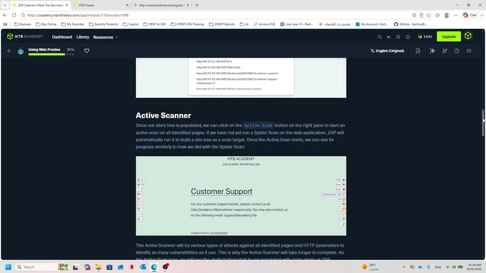486x273 pixels.
Task: Bookmark this page with the star icon
Action: pyautogui.click(x=428, y=15)
